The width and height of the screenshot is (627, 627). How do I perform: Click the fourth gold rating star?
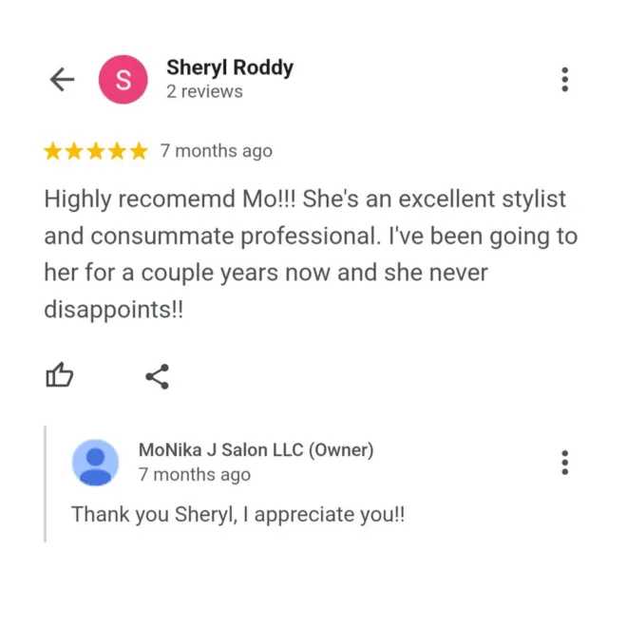click(x=117, y=151)
